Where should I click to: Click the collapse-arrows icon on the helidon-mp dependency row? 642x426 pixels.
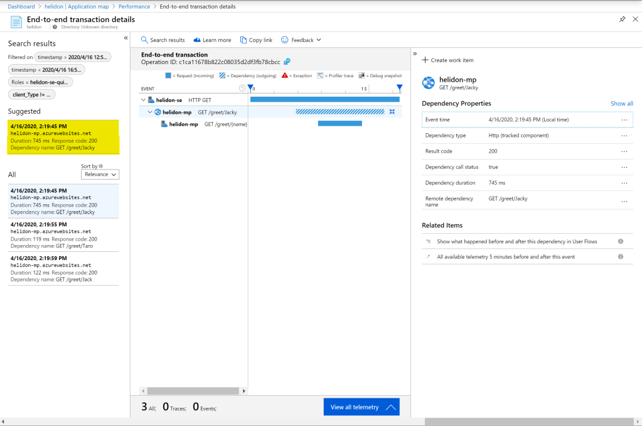(x=392, y=112)
